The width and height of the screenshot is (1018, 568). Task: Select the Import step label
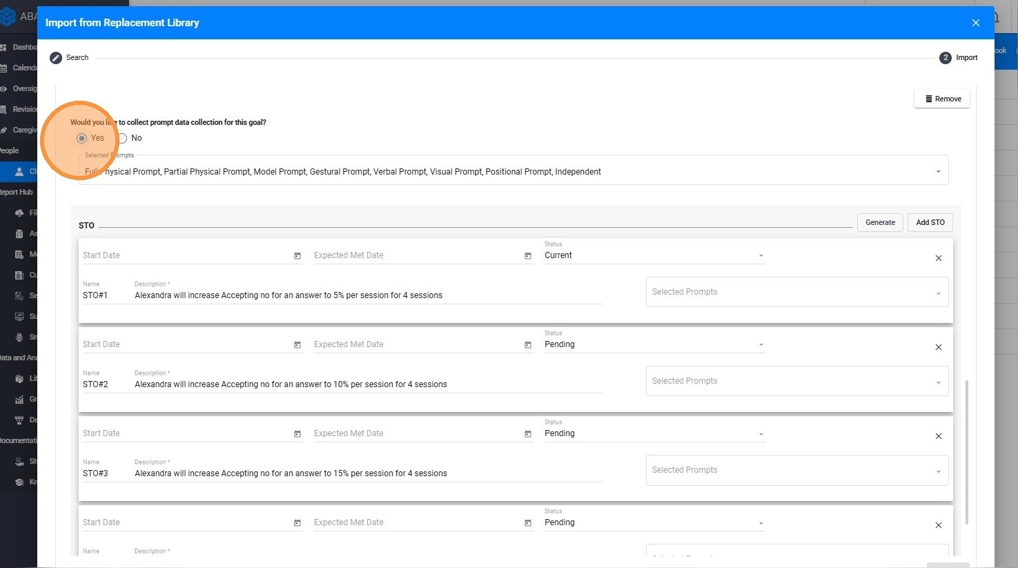click(x=966, y=58)
